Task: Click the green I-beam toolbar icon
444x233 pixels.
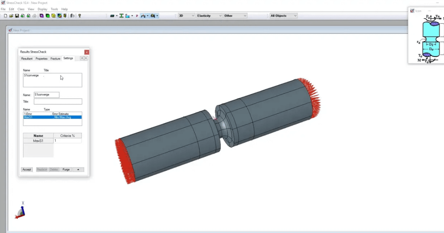Action: pos(121,16)
